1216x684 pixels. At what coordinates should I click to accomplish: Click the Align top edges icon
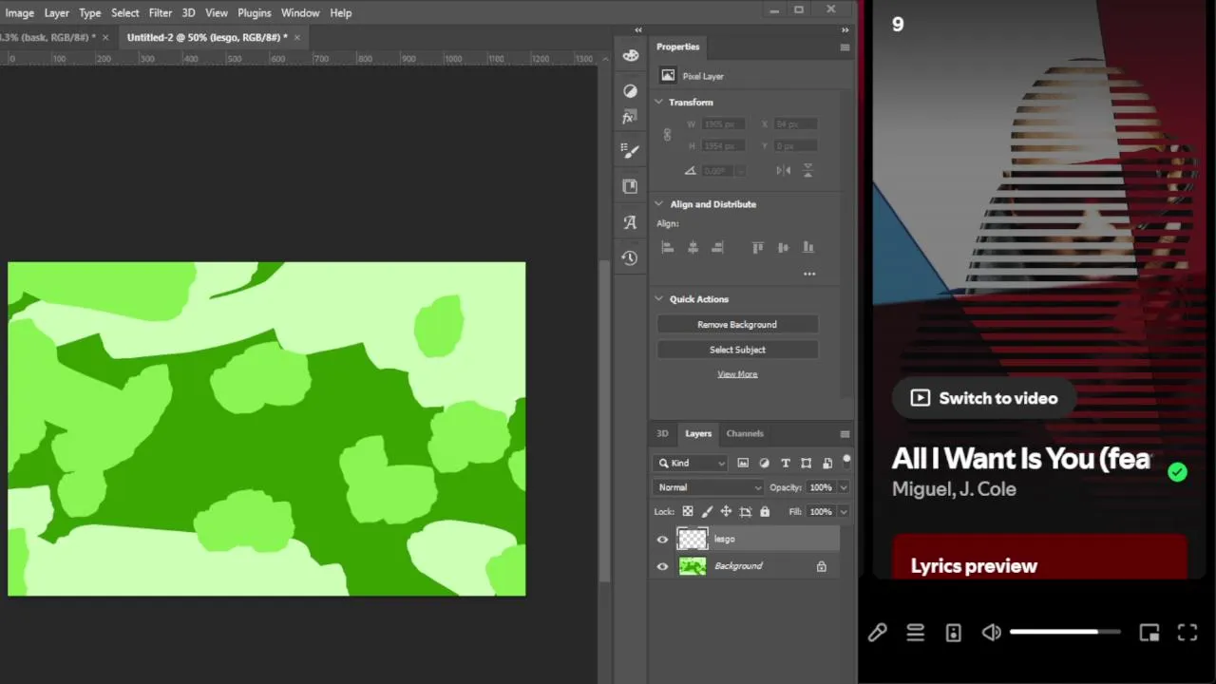(757, 247)
